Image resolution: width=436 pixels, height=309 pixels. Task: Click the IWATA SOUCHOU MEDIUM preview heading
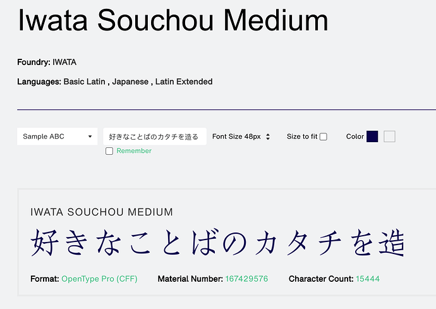pyautogui.click(x=102, y=212)
